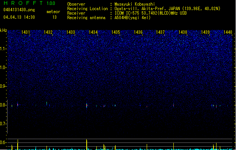Viewport: 236px width, 150px height.
Task: Click the 0.6 kHz axis label
Action: point(3,142)
